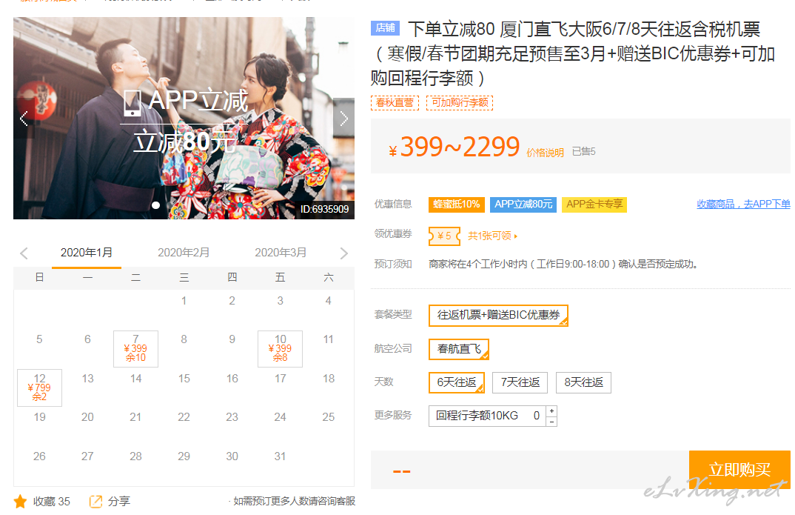Viewport: 795px width, 515px height.
Task: Pick January 7 date ¥399 余10
Action: pos(136,348)
